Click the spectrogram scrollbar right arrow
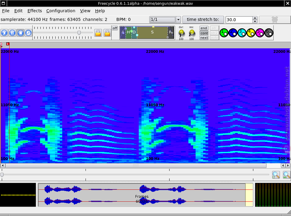The width and height of the screenshot is (291, 216). click(x=288, y=166)
